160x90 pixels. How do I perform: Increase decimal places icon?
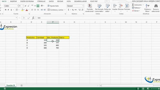tap(79, 10)
